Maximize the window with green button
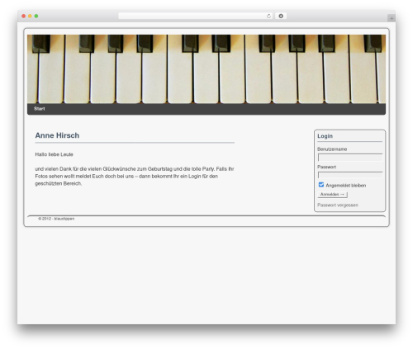Viewport: 413px width, 349px height. pos(36,17)
